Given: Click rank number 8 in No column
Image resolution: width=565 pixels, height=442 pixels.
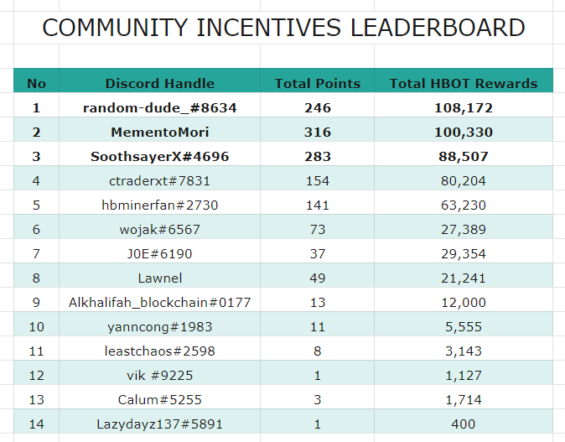Looking at the screenshot, I should tap(36, 278).
